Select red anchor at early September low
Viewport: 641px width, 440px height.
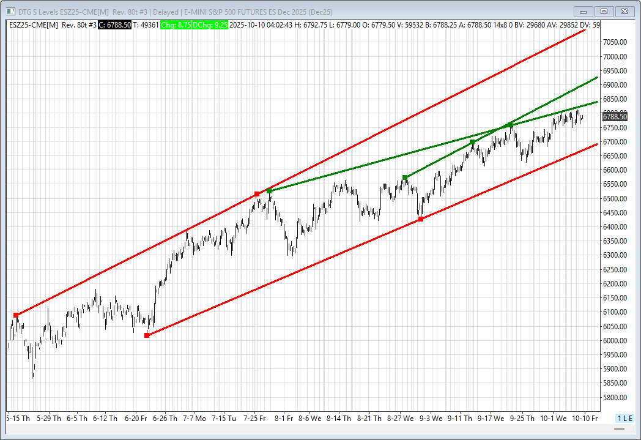(x=421, y=219)
